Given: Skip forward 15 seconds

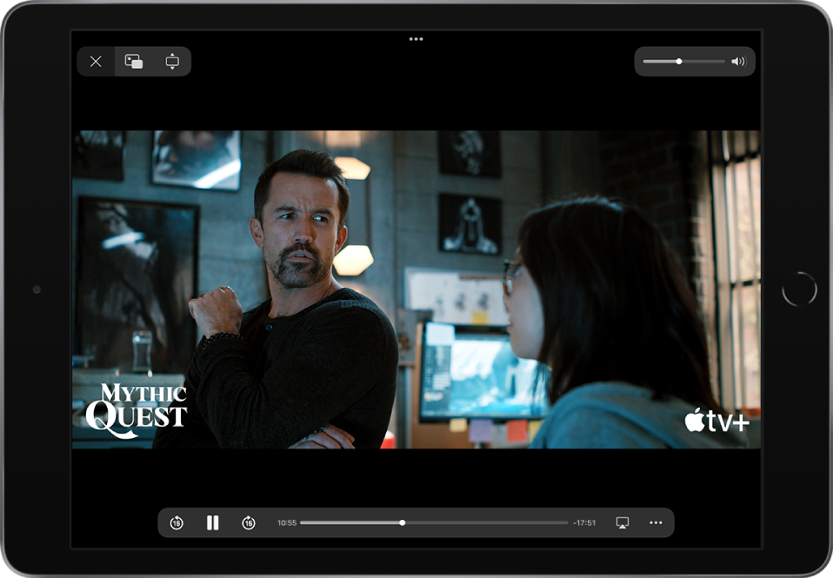Looking at the screenshot, I should coord(249,523).
